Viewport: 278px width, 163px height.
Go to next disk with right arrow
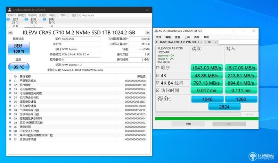click(148, 32)
